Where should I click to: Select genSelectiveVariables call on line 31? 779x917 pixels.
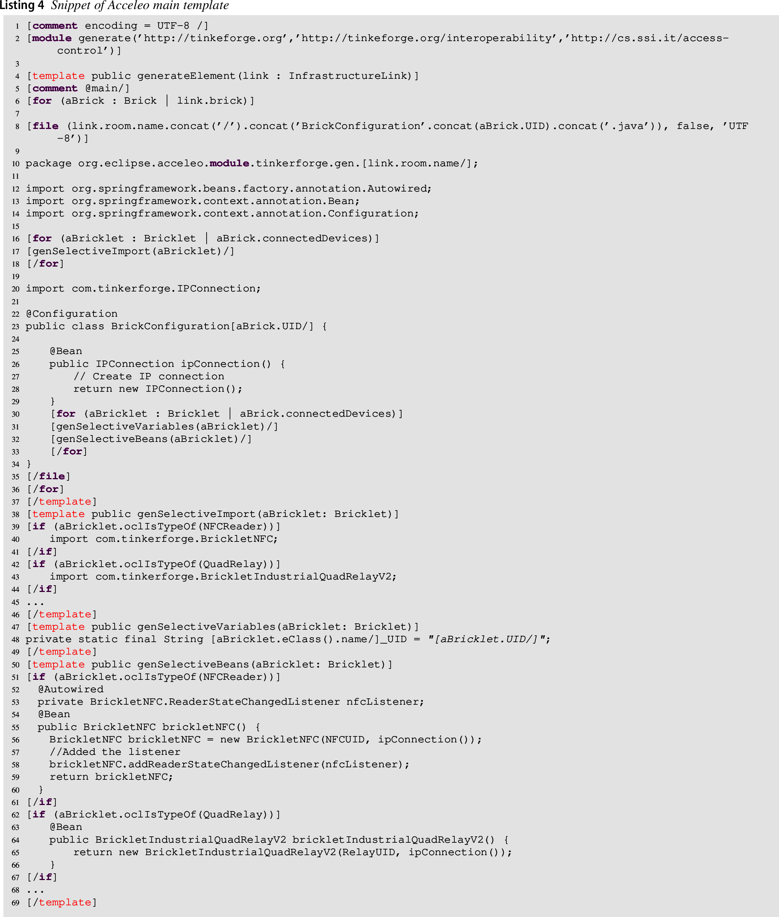[165, 426]
